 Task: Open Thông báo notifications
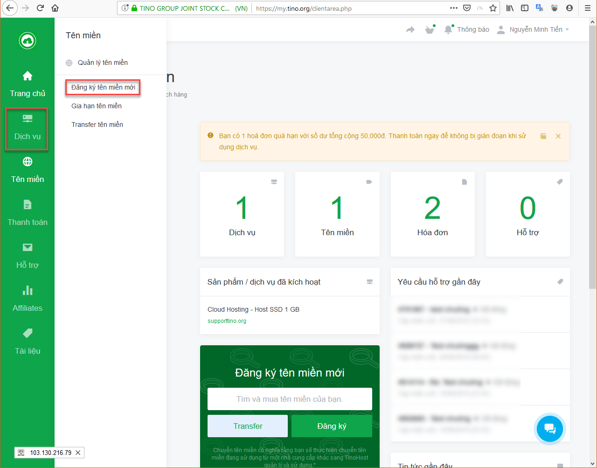467,29
